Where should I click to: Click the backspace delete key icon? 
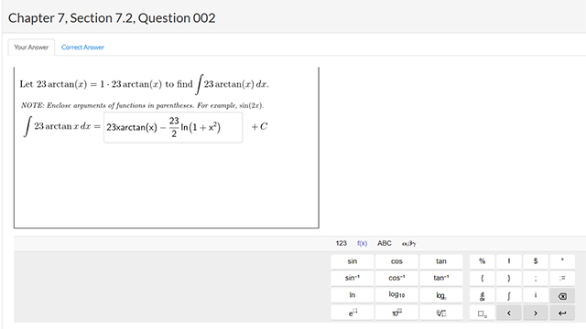(562, 296)
